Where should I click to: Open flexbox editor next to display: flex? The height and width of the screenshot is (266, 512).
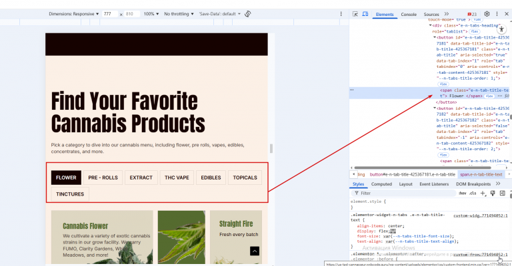(393, 231)
